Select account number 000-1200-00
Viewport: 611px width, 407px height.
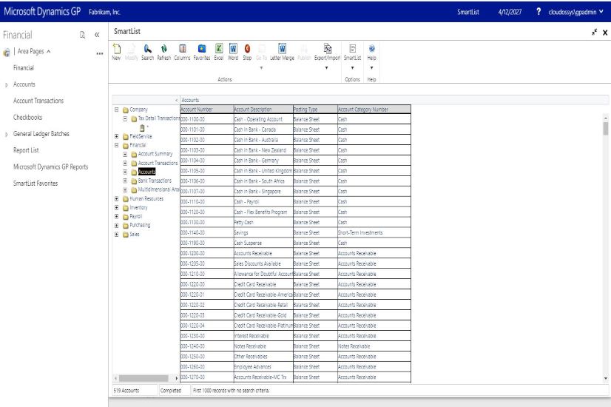pyautogui.click(x=207, y=253)
